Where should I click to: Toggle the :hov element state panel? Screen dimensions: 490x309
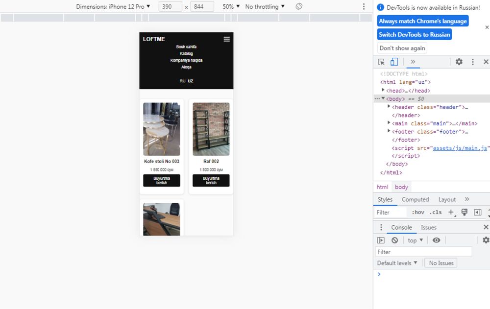pyautogui.click(x=418, y=213)
